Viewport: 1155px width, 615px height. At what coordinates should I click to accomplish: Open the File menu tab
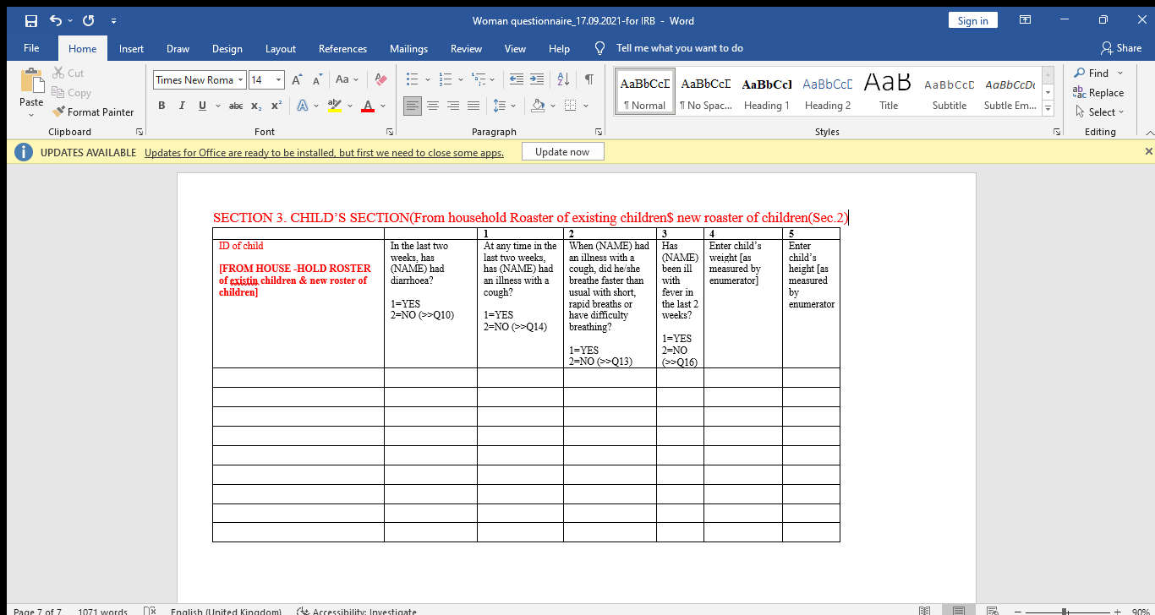click(31, 48)
